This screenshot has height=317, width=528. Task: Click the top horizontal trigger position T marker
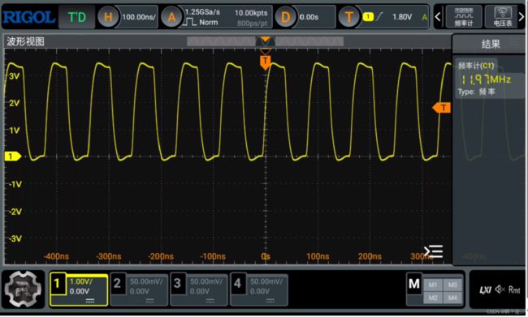point(266,62)
